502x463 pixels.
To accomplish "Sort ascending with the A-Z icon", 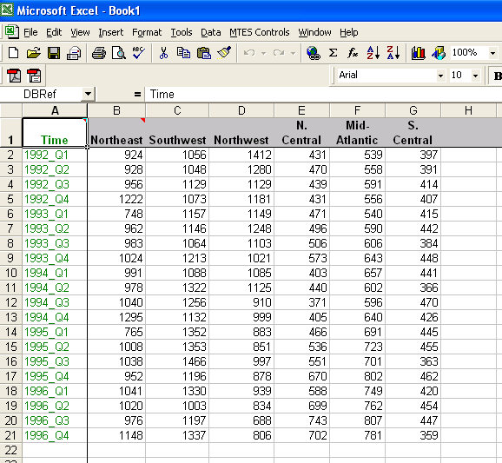I will [x=373, y=53].
